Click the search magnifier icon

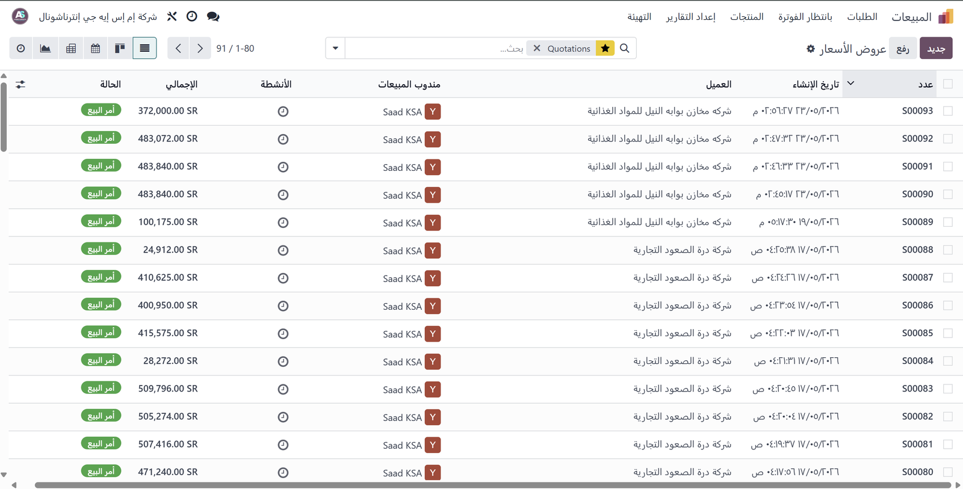coord(625,48)
